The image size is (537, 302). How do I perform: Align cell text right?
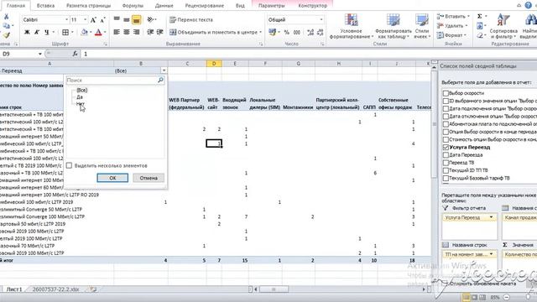tap(136, 32)
